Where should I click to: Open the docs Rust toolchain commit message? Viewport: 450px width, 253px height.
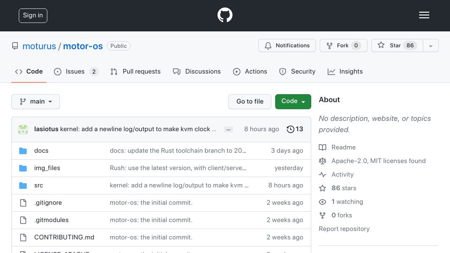point(178,150)
